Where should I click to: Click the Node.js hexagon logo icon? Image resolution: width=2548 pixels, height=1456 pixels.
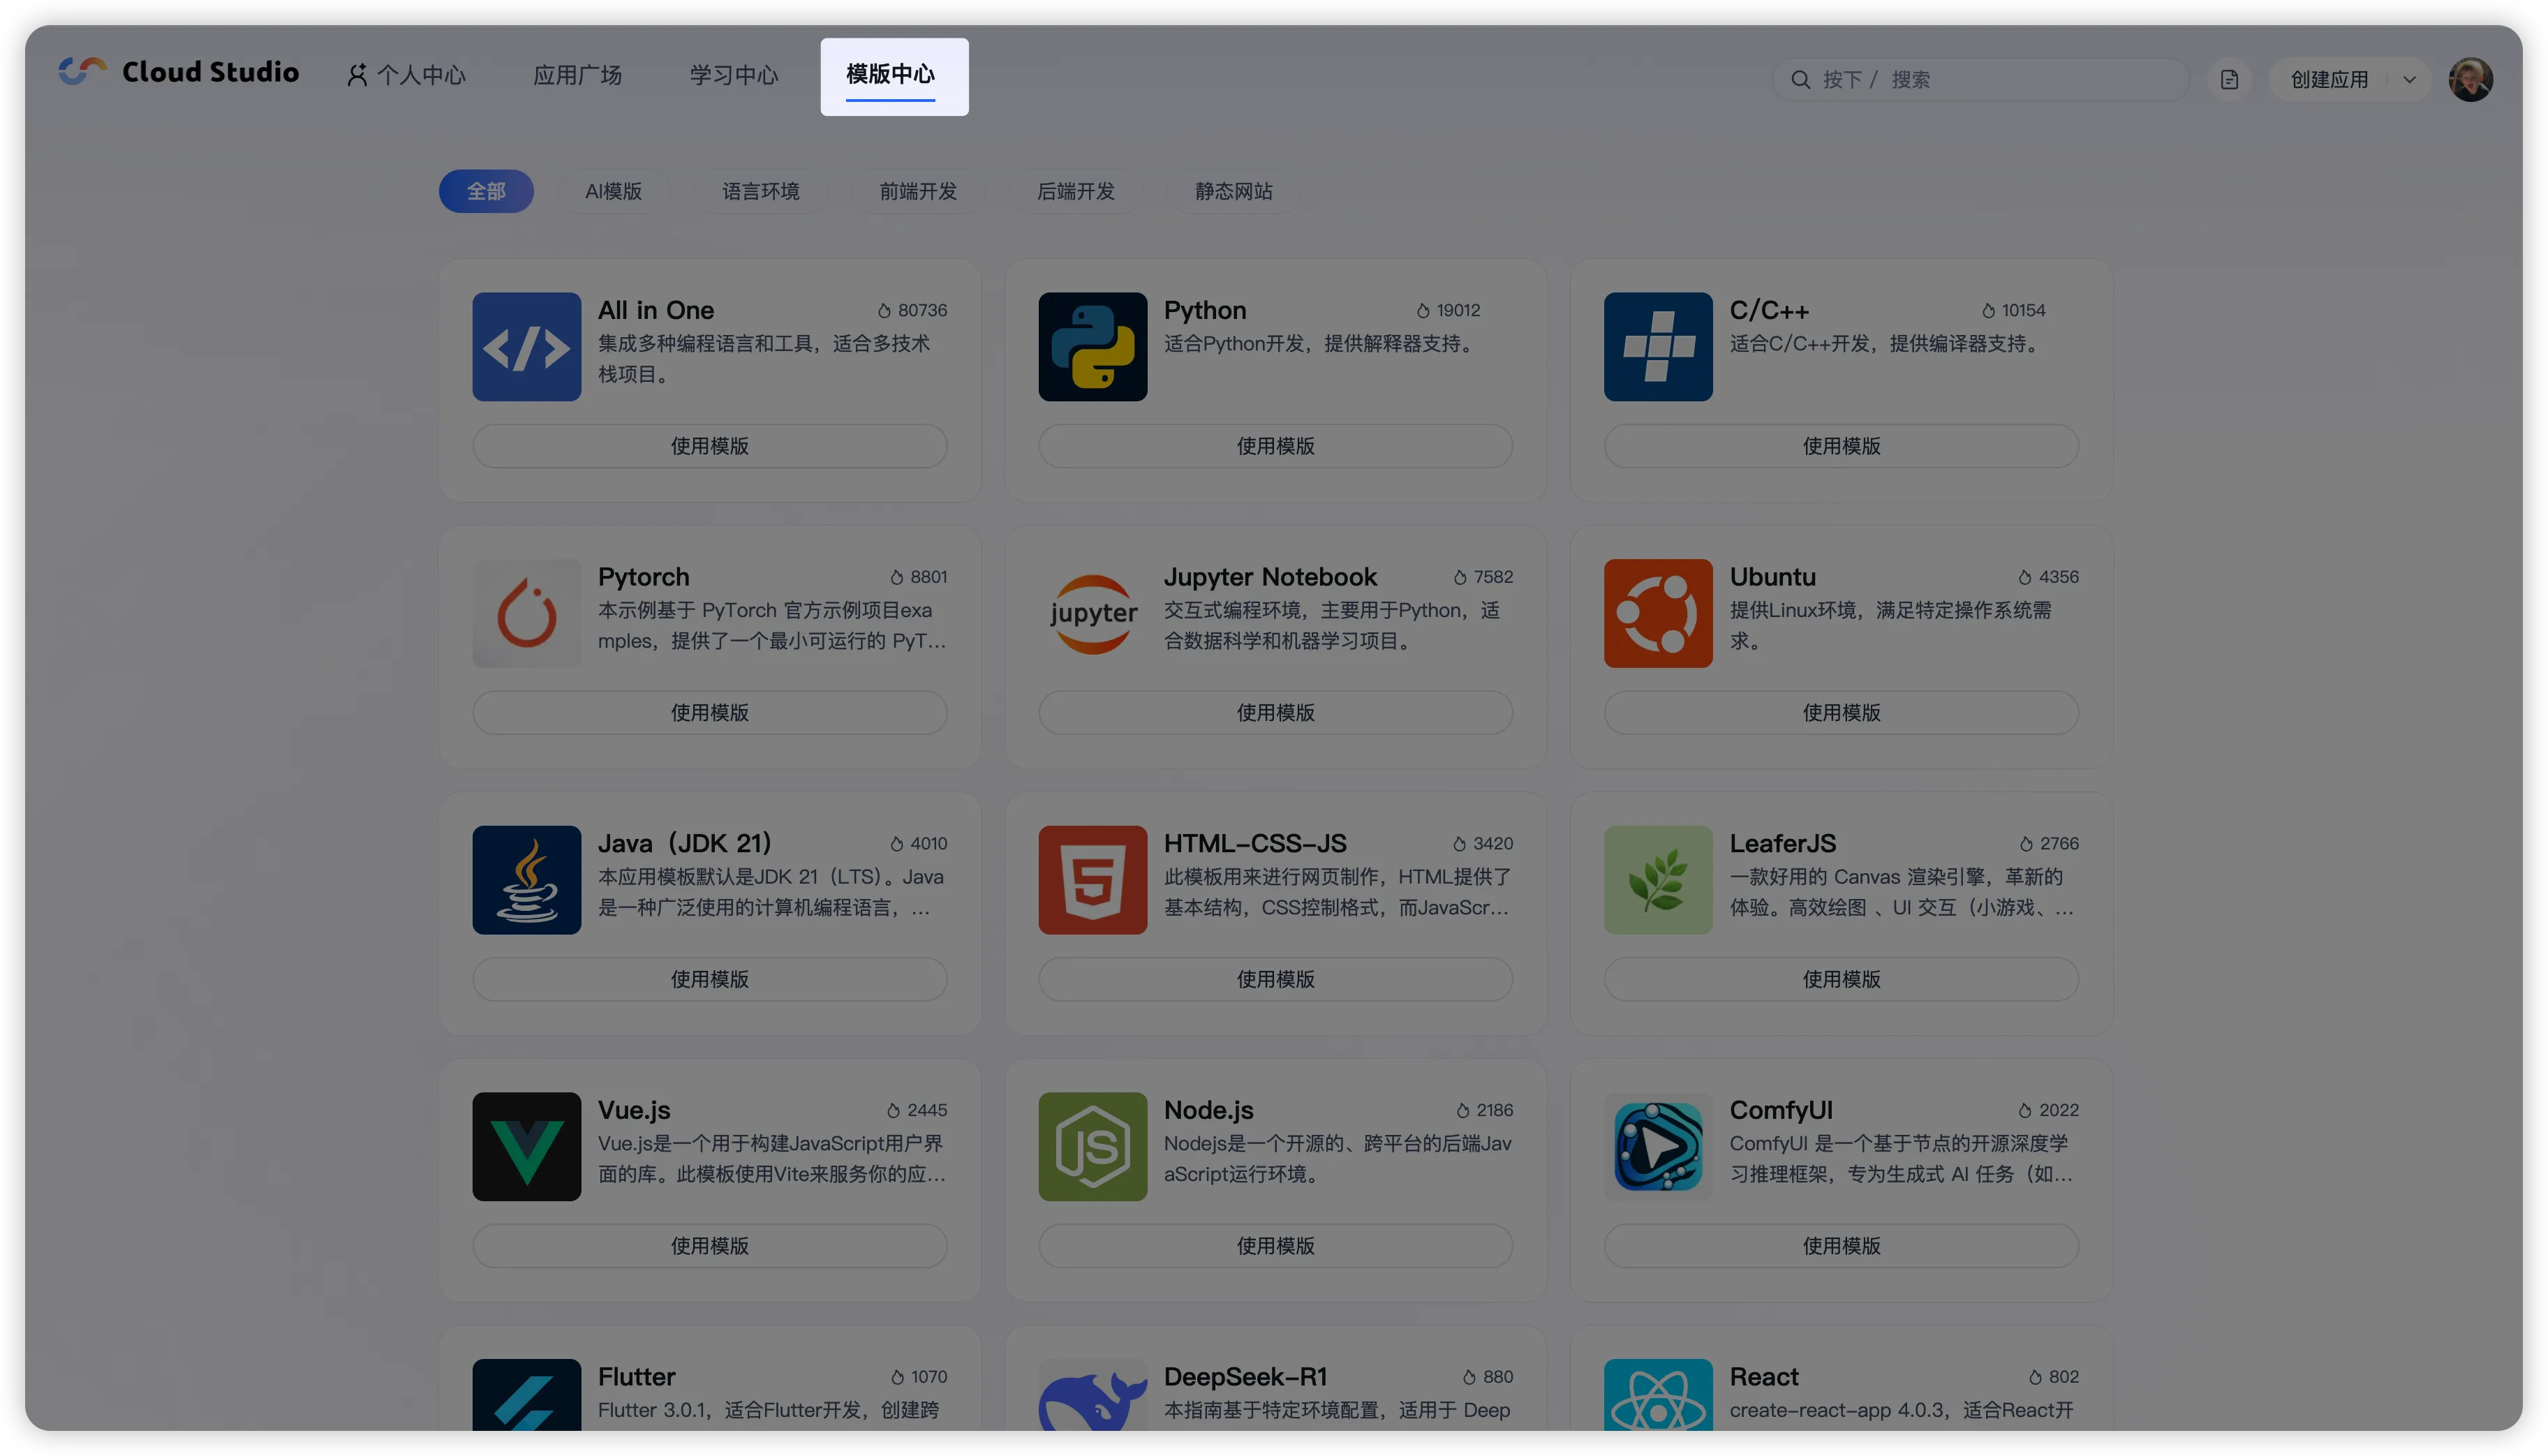(x=1092, y=1146)
